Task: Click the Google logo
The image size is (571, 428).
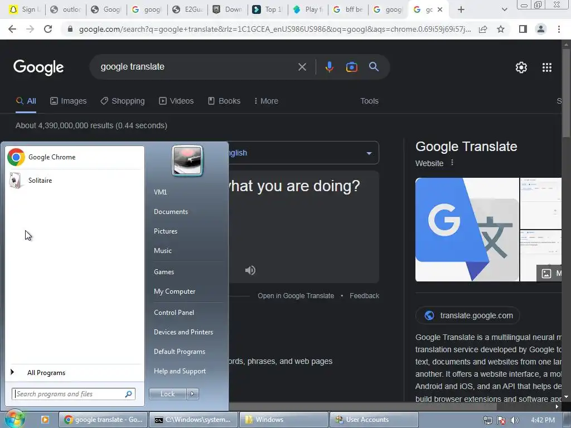Action: [38, 67]
